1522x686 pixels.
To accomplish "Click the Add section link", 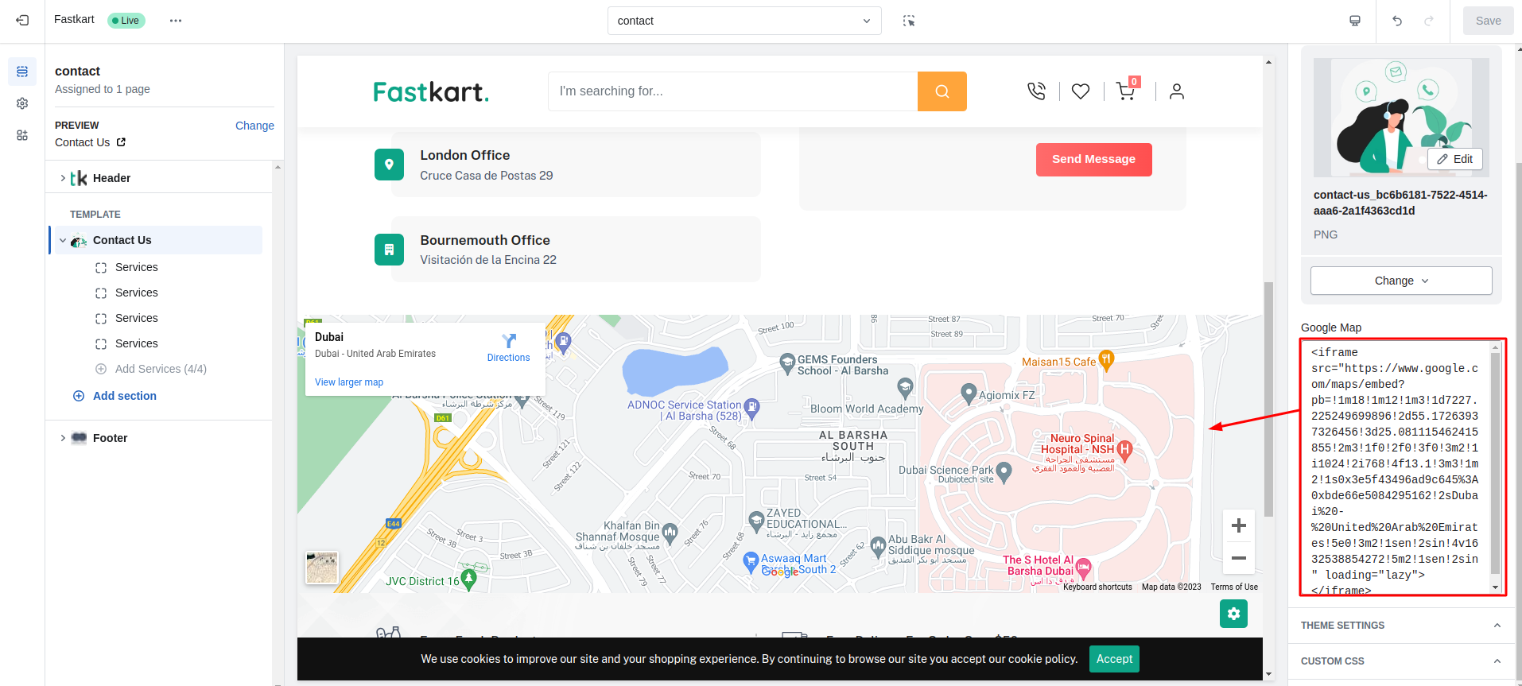I will coord(124,396).
